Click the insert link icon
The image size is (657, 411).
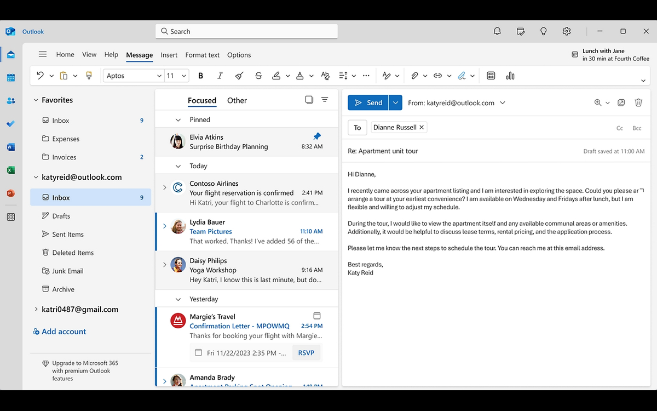(x=437, y=76)
